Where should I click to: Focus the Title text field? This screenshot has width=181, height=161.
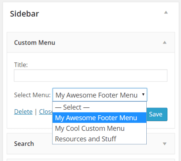click(x=90, y=75)
